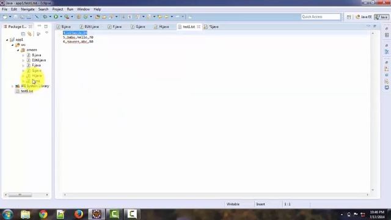Click the Last Edit Location icon

point(160,17)
